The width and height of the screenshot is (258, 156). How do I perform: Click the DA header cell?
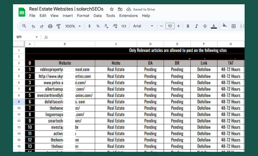click(150, 63)
